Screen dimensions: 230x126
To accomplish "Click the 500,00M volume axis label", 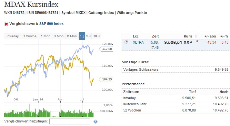I will pos(105,111).
